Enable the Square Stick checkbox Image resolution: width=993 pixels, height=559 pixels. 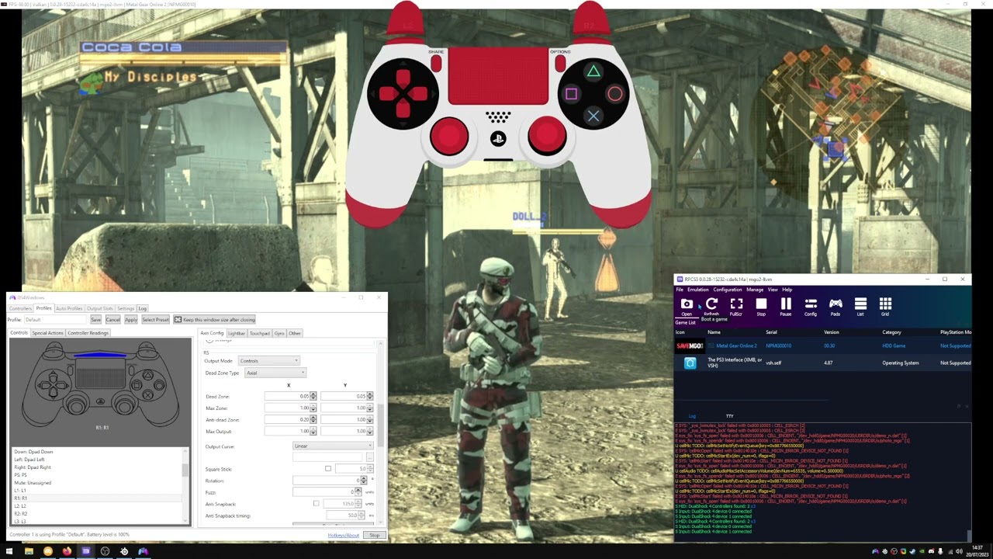[x=328, y=469]
